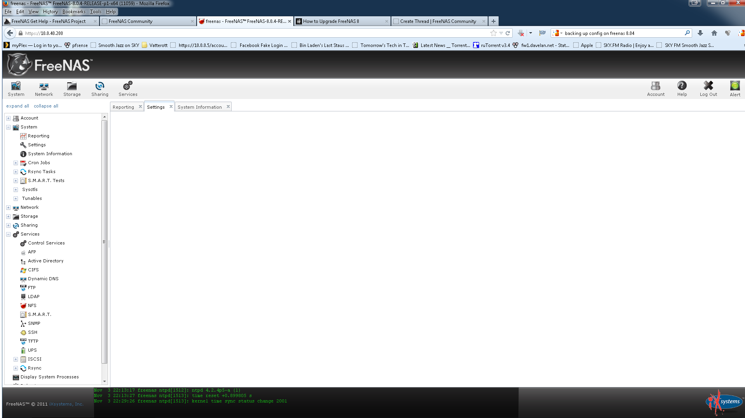Open SSH service settings
Screen dimensions: 745x418
coord(33,332)
